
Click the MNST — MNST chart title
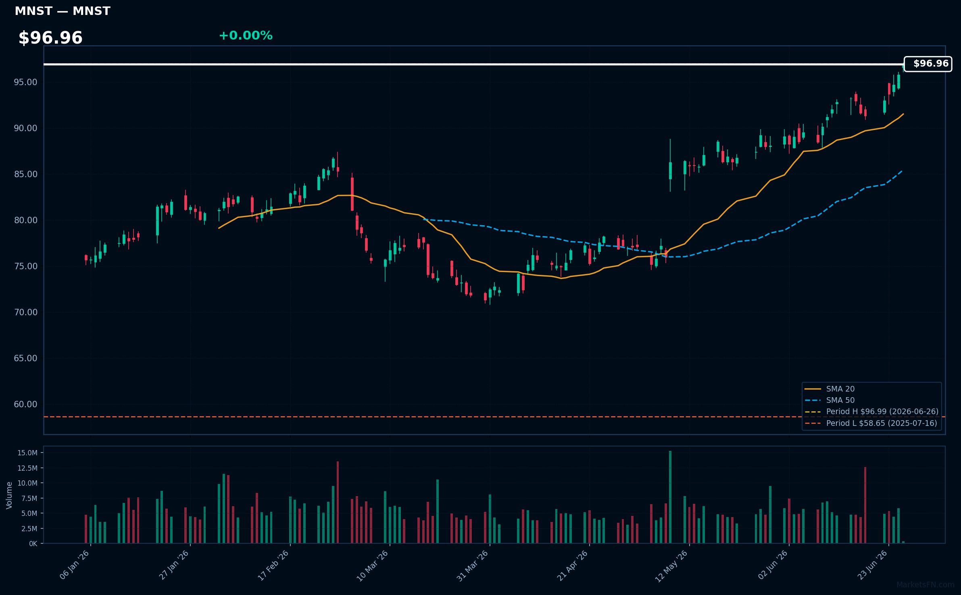tap(63, 11)
